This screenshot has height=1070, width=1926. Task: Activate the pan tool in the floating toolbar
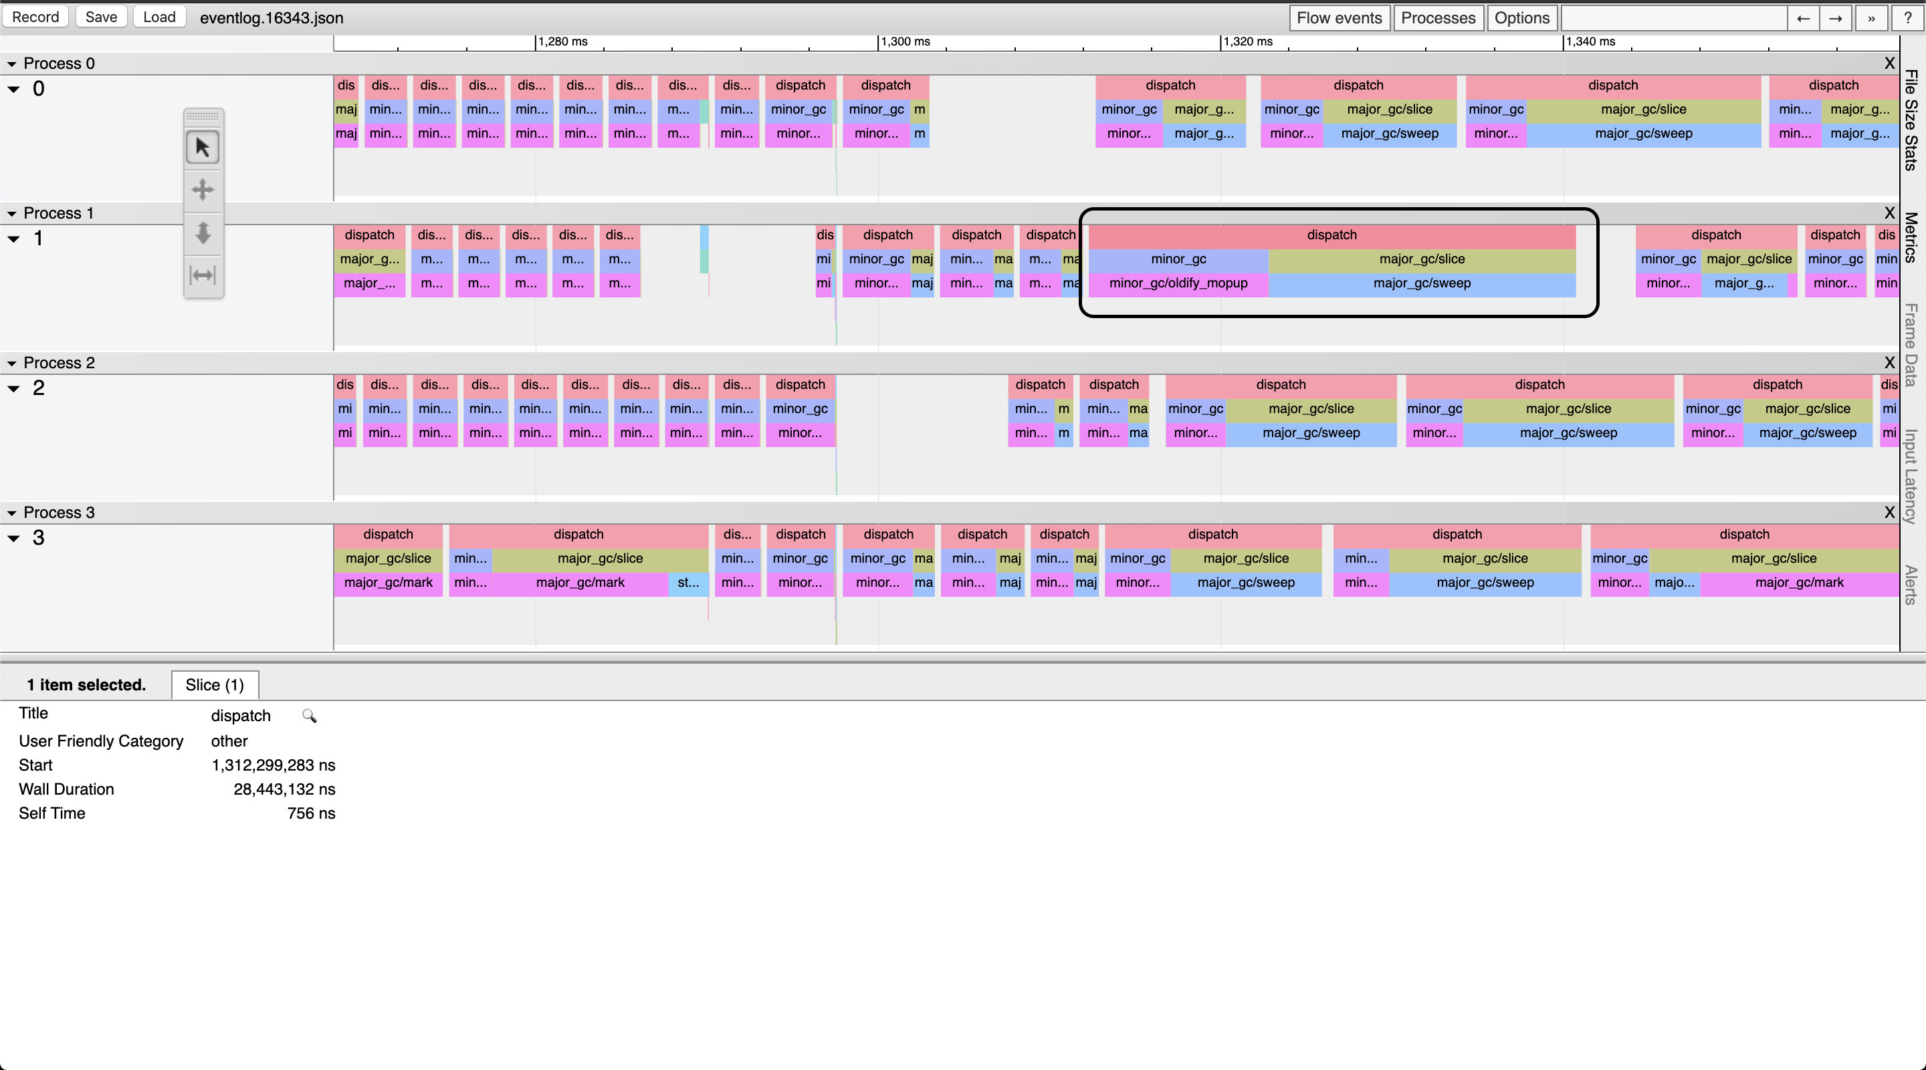(x=203, y=190)
